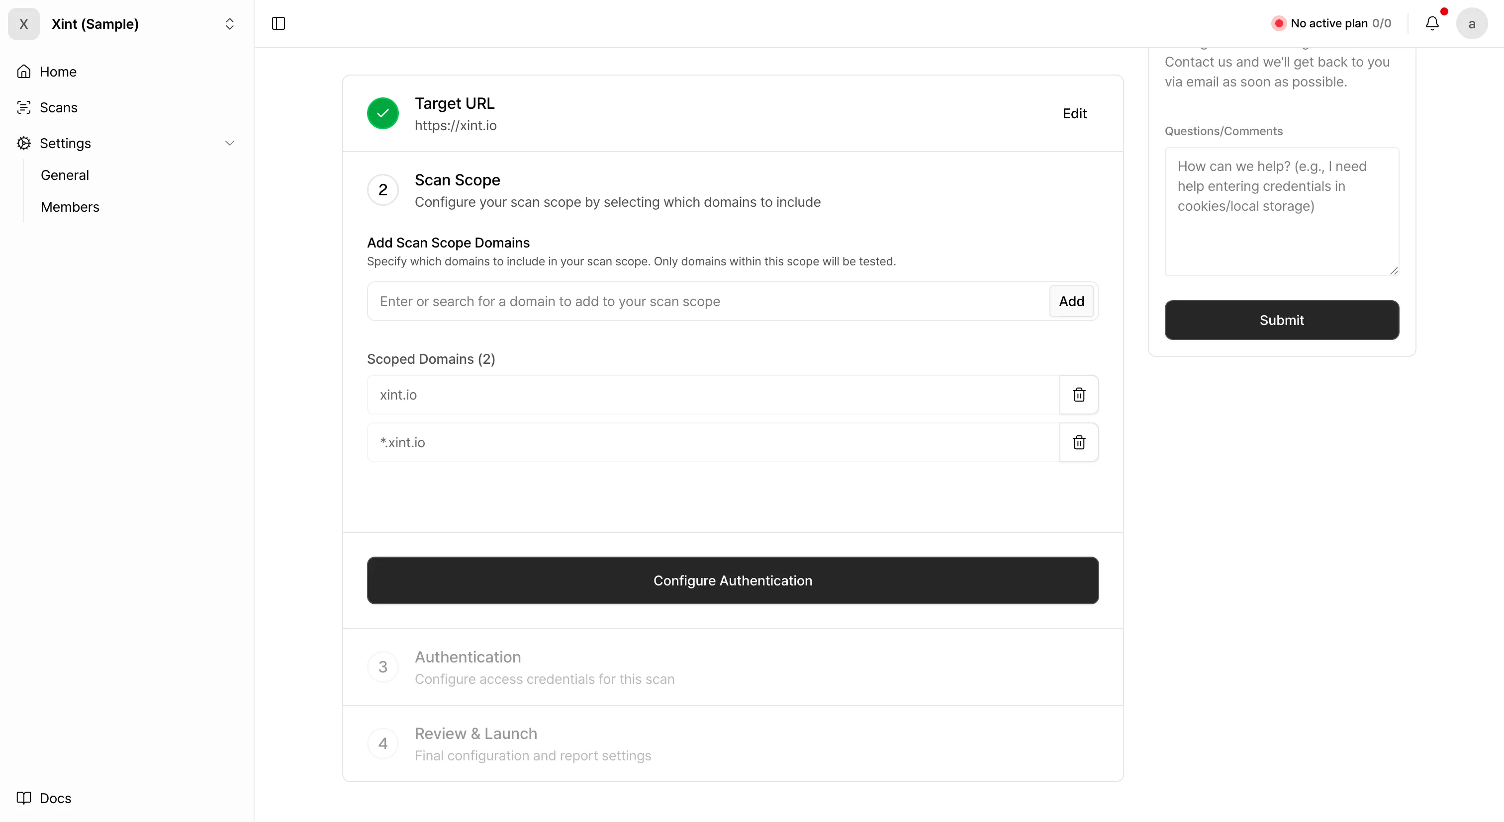The height and width of the screenshot is (822, 1504).
Task: Open the Xint (Sample) workspace switcher
Action: tap(229, 24)
